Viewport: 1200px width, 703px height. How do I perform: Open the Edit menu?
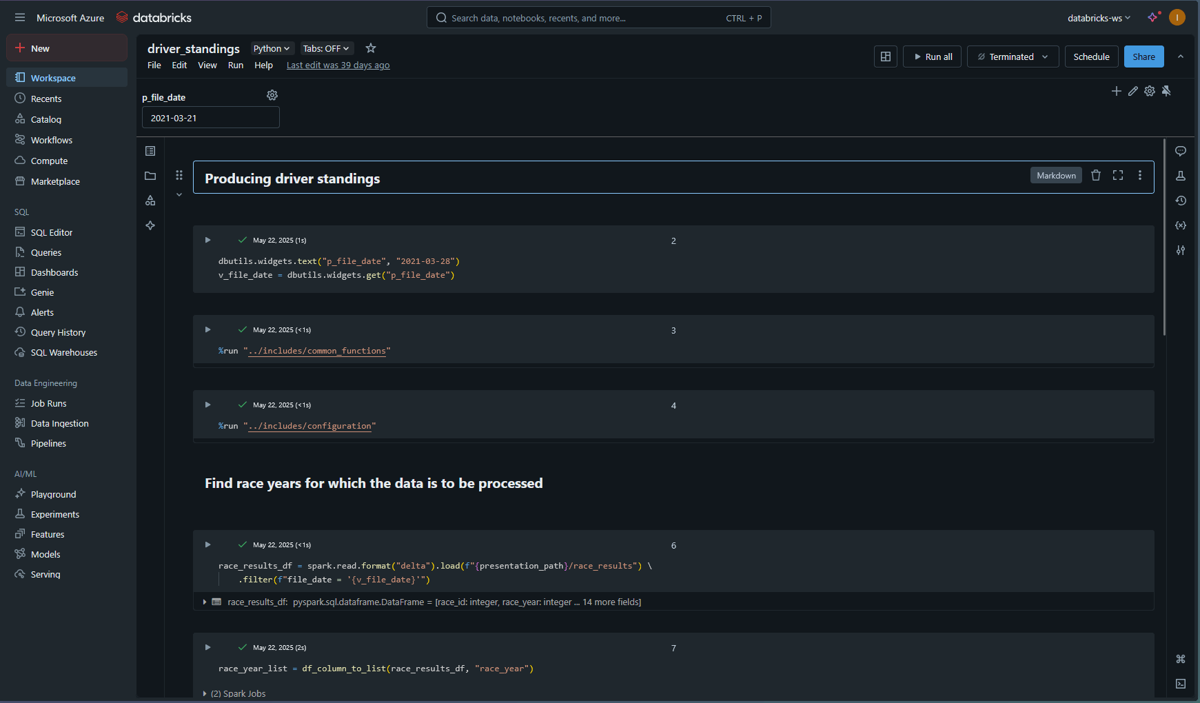(179, 65)
